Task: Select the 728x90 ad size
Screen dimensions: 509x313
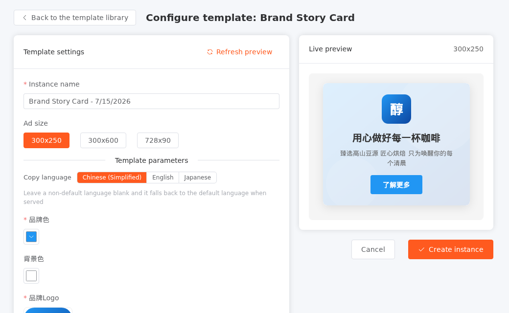Action: coord(158,140)
